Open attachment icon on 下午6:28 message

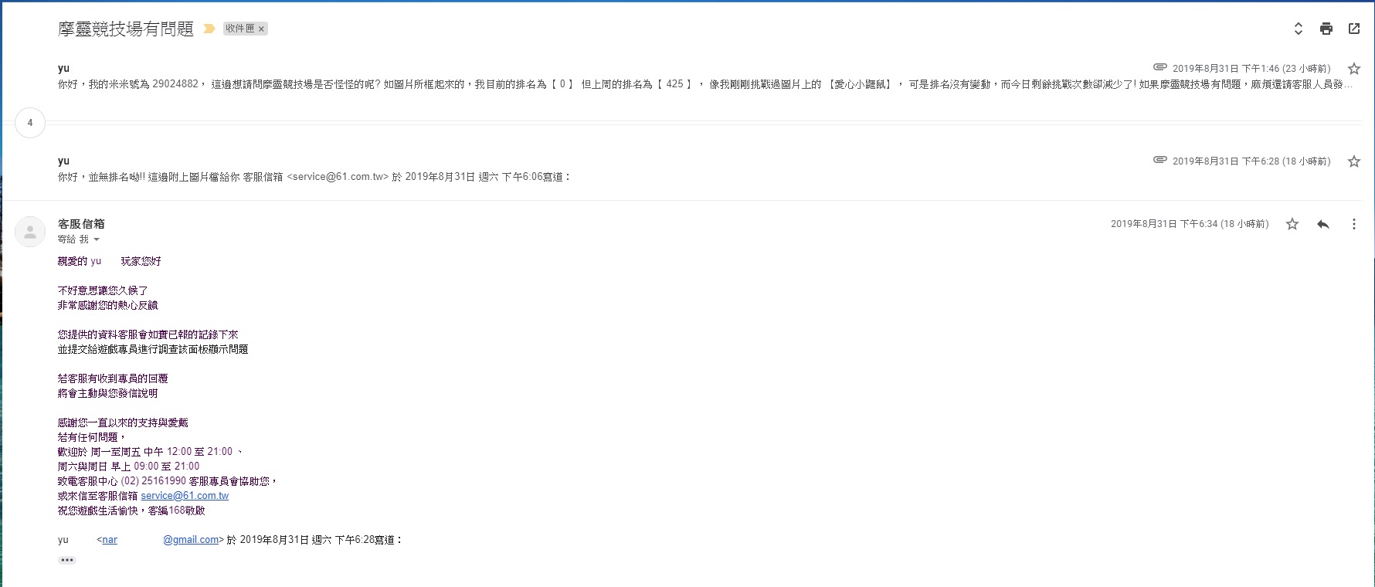pyautogui.click(x=1159, y=160)
